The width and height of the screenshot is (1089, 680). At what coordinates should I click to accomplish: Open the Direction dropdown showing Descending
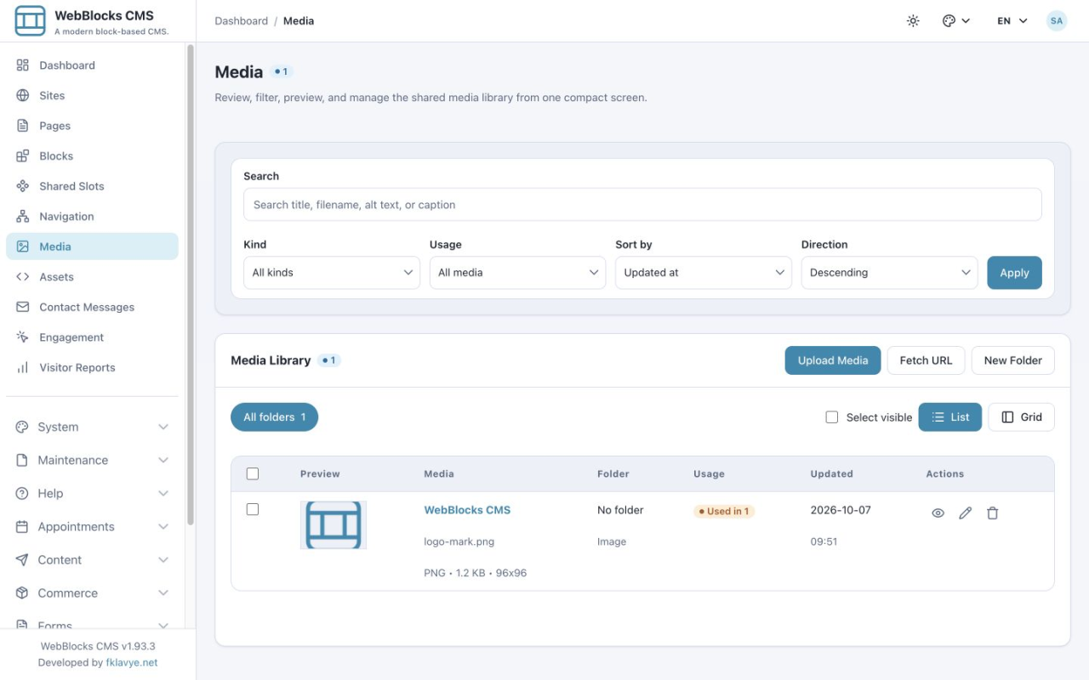[889, 273]
